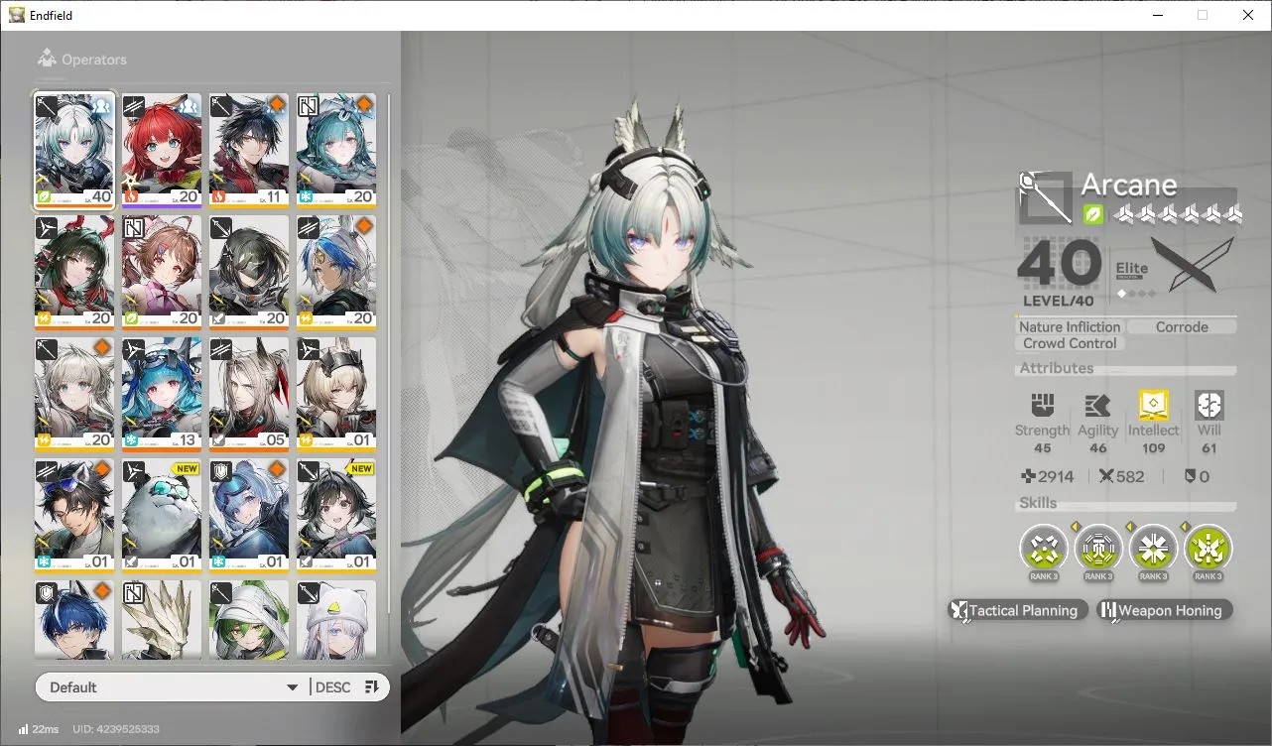This screenshot has width=1272, height=746.
Task: Open the crossed blades weapon icon
Action: pos(1194,265)
